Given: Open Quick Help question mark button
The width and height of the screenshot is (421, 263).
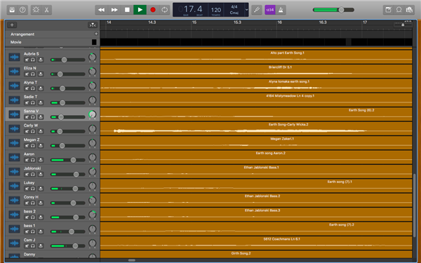Looking at the screenshot, I should click(22, 10).
